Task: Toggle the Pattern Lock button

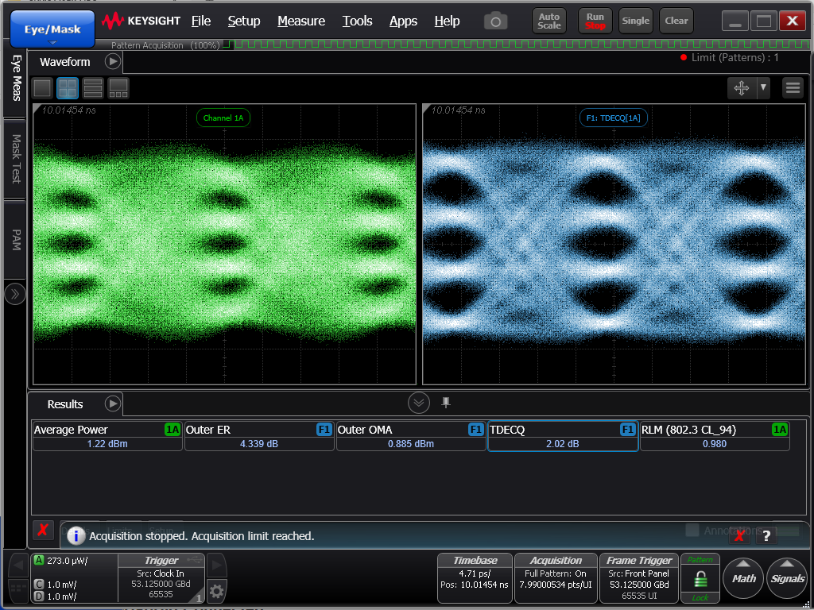Action: point(700,579)
